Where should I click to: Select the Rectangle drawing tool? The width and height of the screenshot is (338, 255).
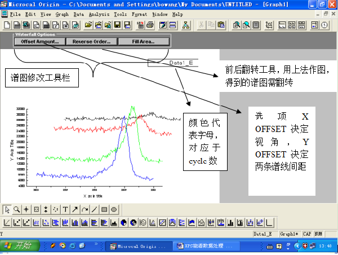pyautogui.click(x=104, y=209)
